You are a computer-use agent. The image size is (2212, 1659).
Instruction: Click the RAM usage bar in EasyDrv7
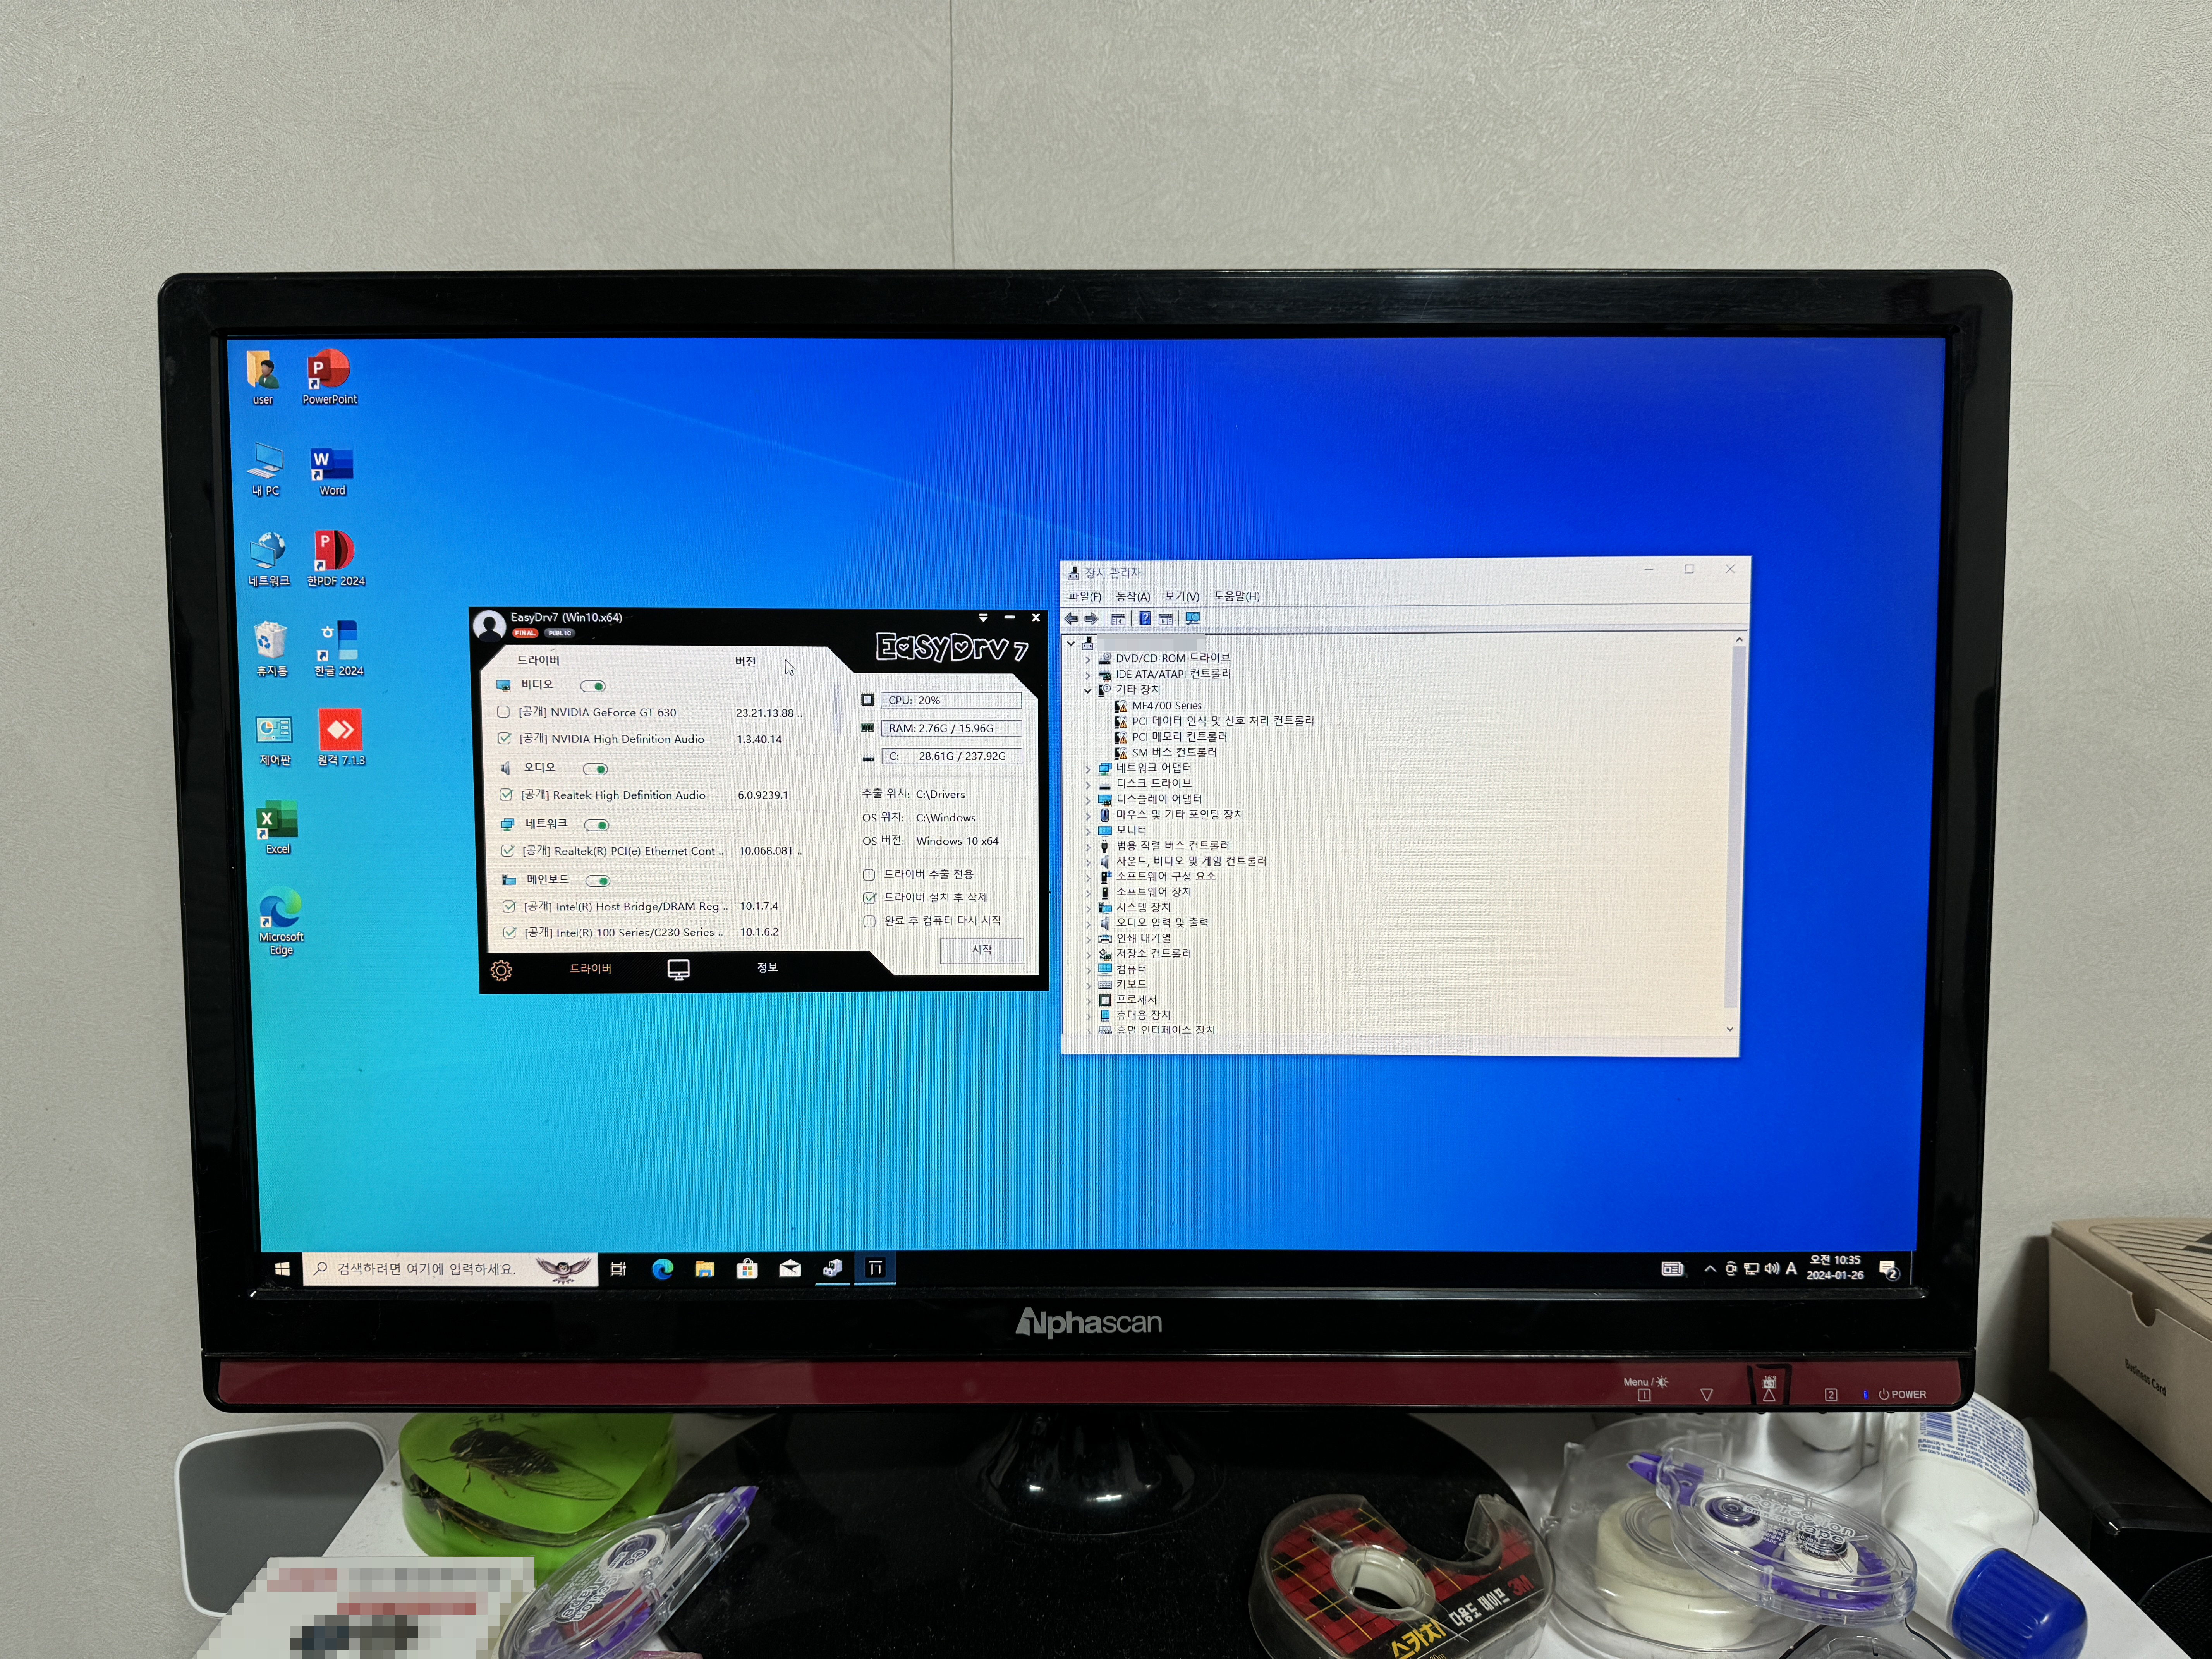coord(951,728)
